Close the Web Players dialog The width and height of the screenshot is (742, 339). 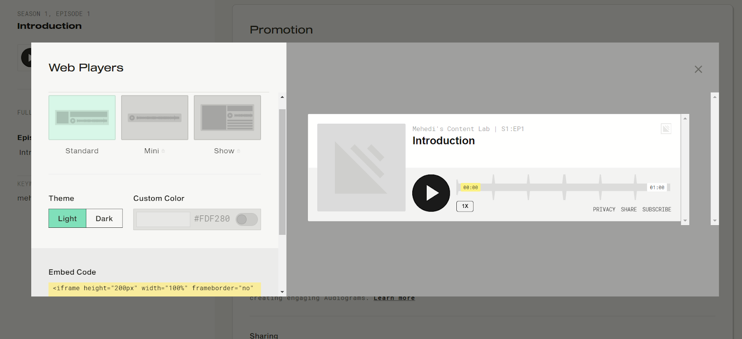698,69
